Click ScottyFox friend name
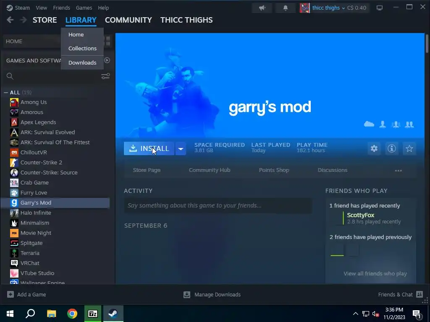430x322 pixels. [x=360, y=215]
